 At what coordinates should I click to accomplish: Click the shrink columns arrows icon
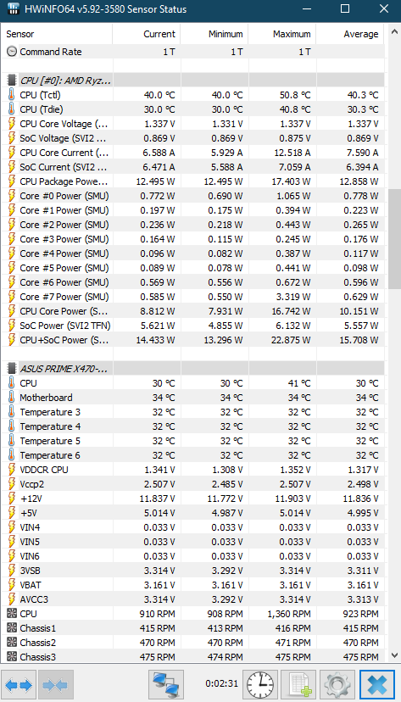click(56, 685)
